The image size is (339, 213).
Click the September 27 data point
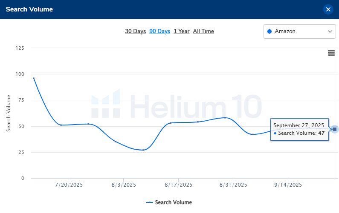coord(335,129)
